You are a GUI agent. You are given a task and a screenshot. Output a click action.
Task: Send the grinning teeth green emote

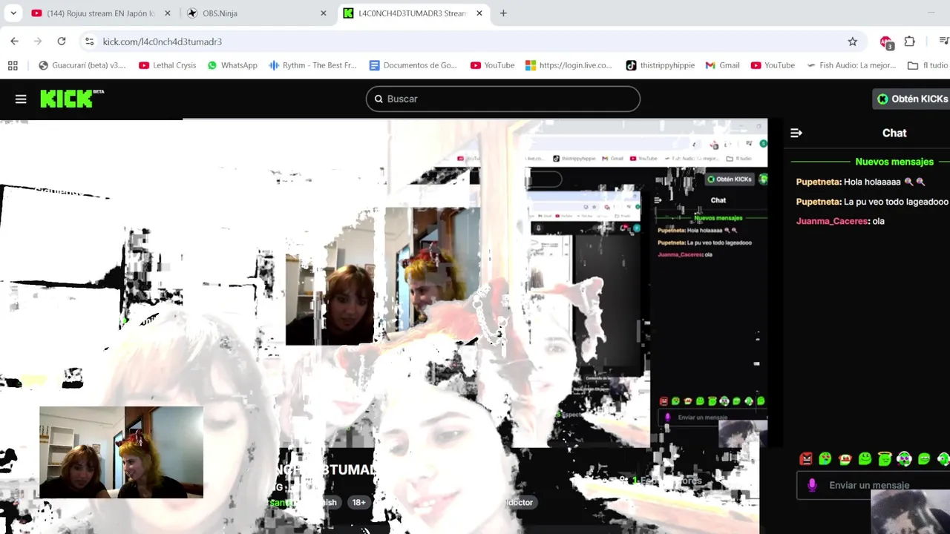coord(924,459)
